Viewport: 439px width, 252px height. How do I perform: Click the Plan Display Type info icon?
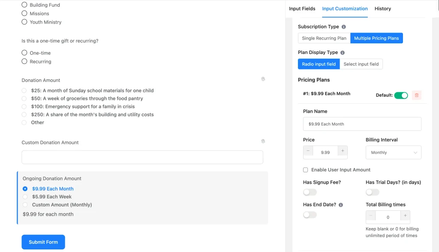pyautogui.click(x=343, y=53)
